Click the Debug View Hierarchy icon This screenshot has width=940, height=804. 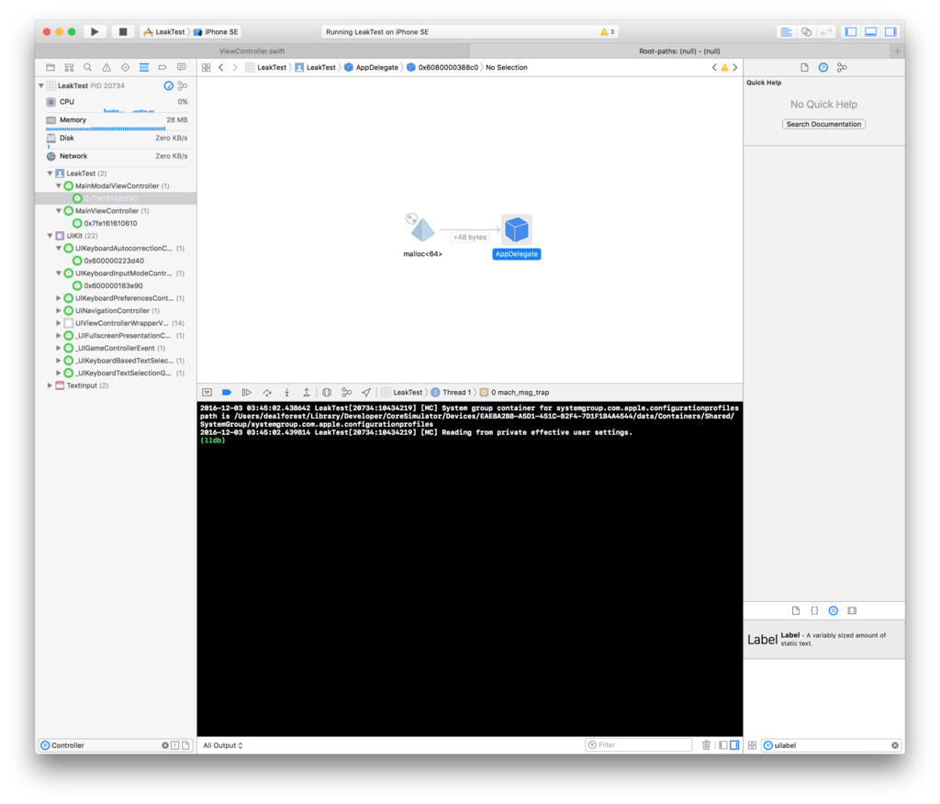327,392
